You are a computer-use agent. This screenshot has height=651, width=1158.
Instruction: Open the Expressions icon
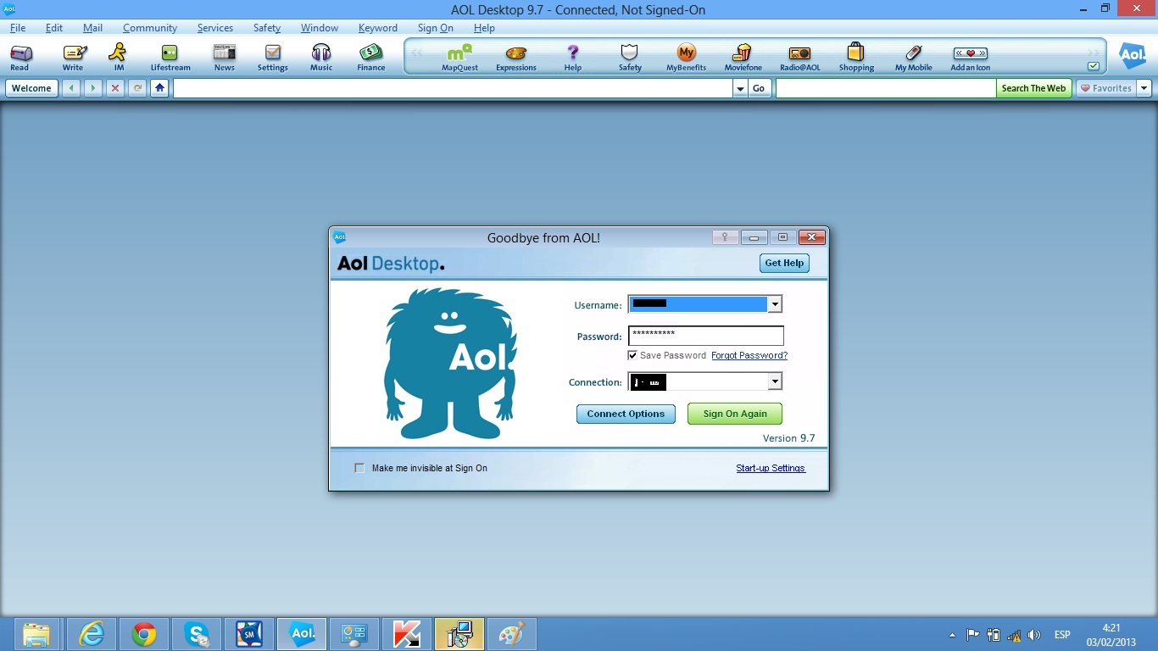click(x=515, y=57)
